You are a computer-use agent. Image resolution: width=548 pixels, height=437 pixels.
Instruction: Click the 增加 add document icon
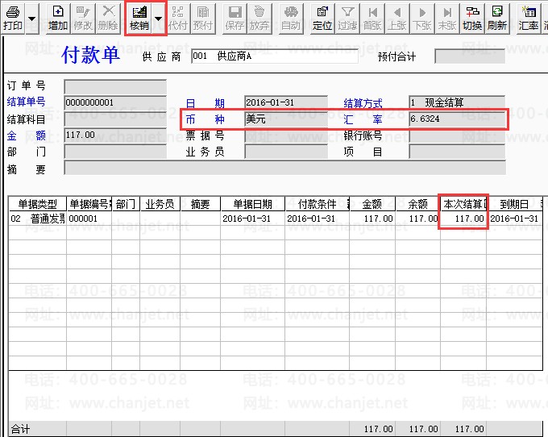tap(58, 19)
